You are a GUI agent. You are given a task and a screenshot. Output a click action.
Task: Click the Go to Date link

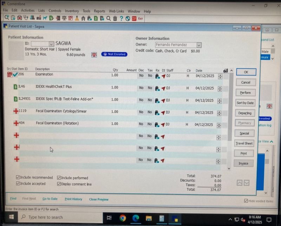(50, 199)
